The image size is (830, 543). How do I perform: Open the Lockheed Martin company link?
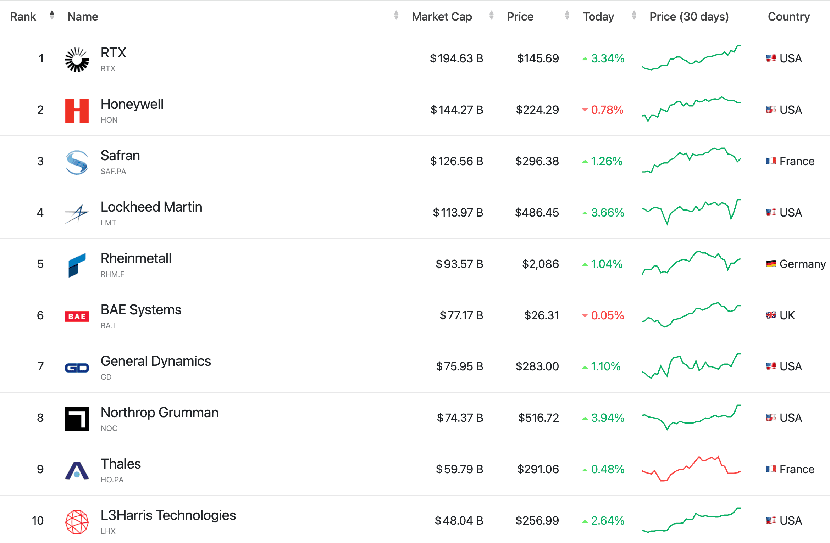pos(151,207)
